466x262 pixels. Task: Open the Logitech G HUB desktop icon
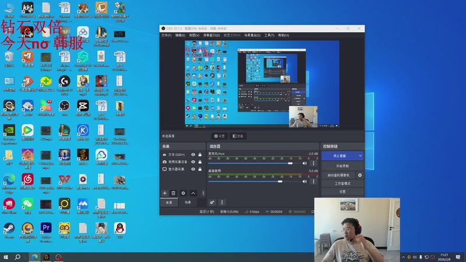pos(65,85)
